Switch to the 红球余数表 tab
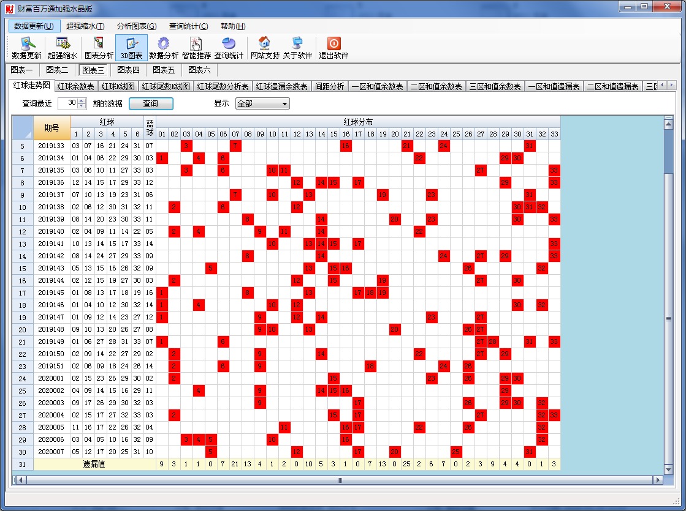 (x=76, y=87)
